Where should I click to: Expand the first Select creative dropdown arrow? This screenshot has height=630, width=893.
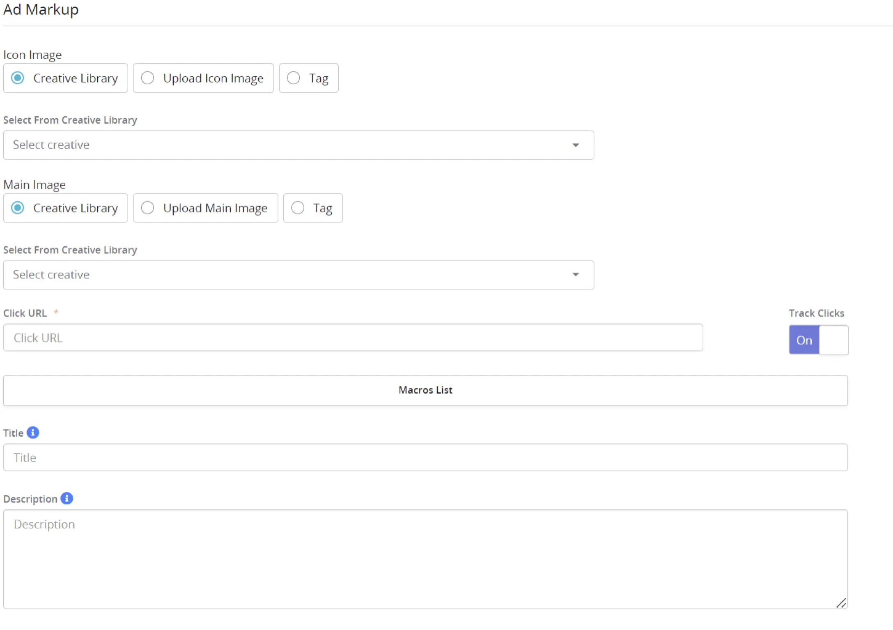coord(576,145)
